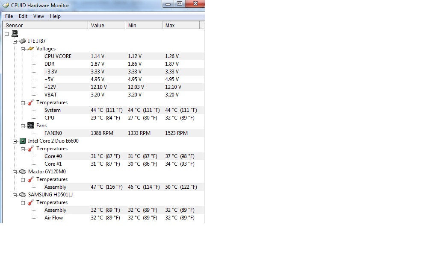Click the 50 °C (122 °F) max value

(x=181, y=187)
